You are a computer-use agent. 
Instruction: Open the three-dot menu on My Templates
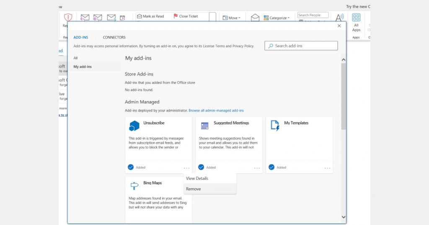coord(327,168)
